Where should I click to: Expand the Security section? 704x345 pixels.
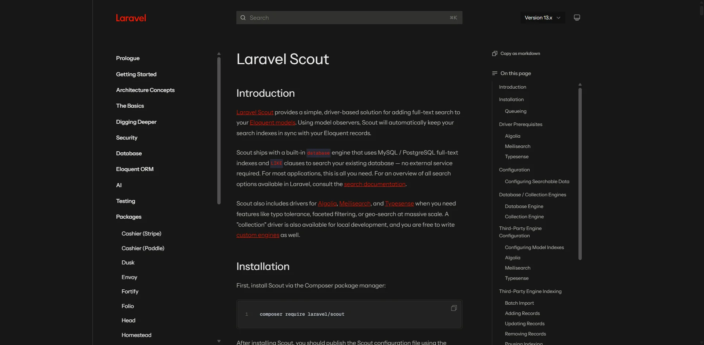pyautogui.click(x=127, y=138)
